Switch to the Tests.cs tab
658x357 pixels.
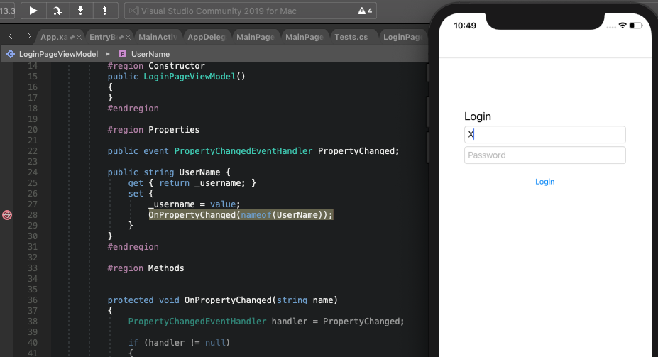[351, 37]
